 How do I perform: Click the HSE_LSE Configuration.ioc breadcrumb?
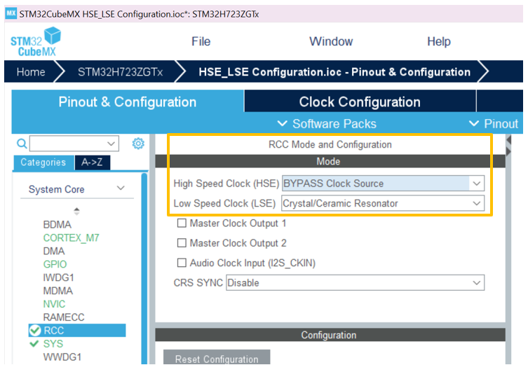(x=334, y=71)
